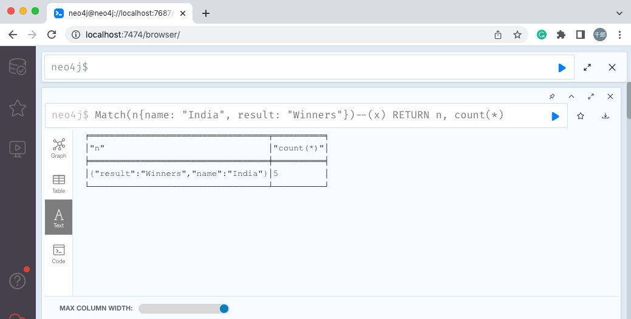This screenshot has height=319, width=631.
Task: Click the "count(*)" column header
Action: tap(299, 148)
